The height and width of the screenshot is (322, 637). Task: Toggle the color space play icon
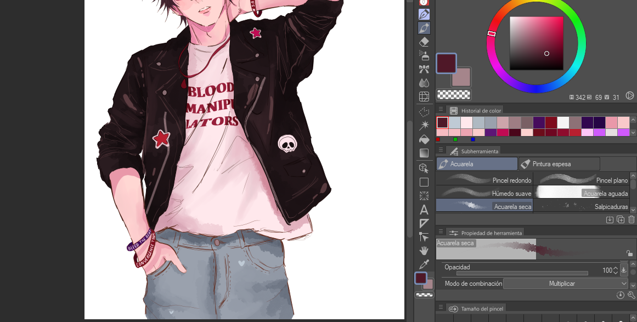pos(630,95)
